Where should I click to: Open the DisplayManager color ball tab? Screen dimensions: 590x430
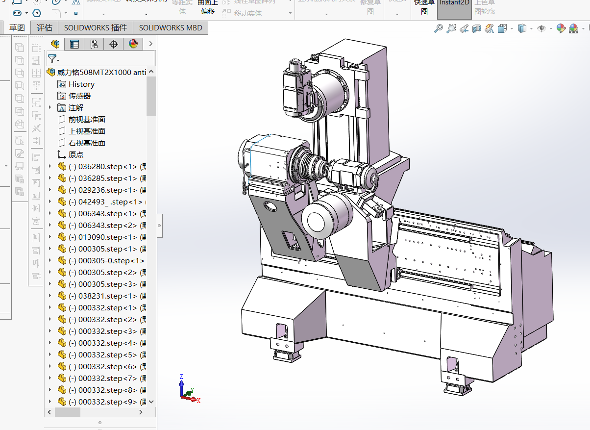pyautogui.click(x=133, y=44)
